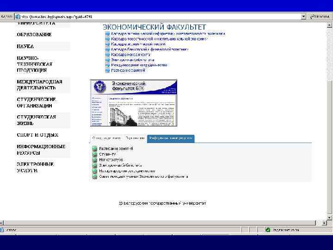Click the green trusted-sites icon in status bar
This screenshot has height=250, width=333.
pos(268,230)
